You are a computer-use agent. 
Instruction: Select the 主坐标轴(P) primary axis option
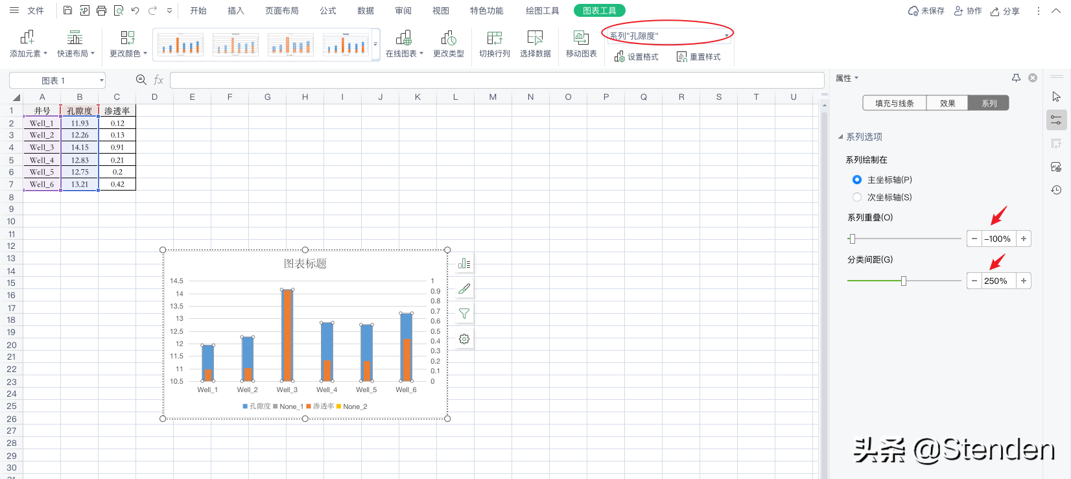click(x=857, y=180)
